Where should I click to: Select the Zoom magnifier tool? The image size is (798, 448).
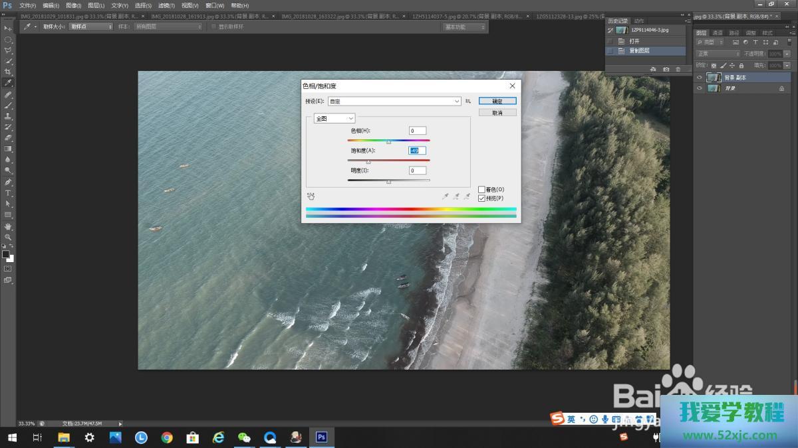(8, 237)
